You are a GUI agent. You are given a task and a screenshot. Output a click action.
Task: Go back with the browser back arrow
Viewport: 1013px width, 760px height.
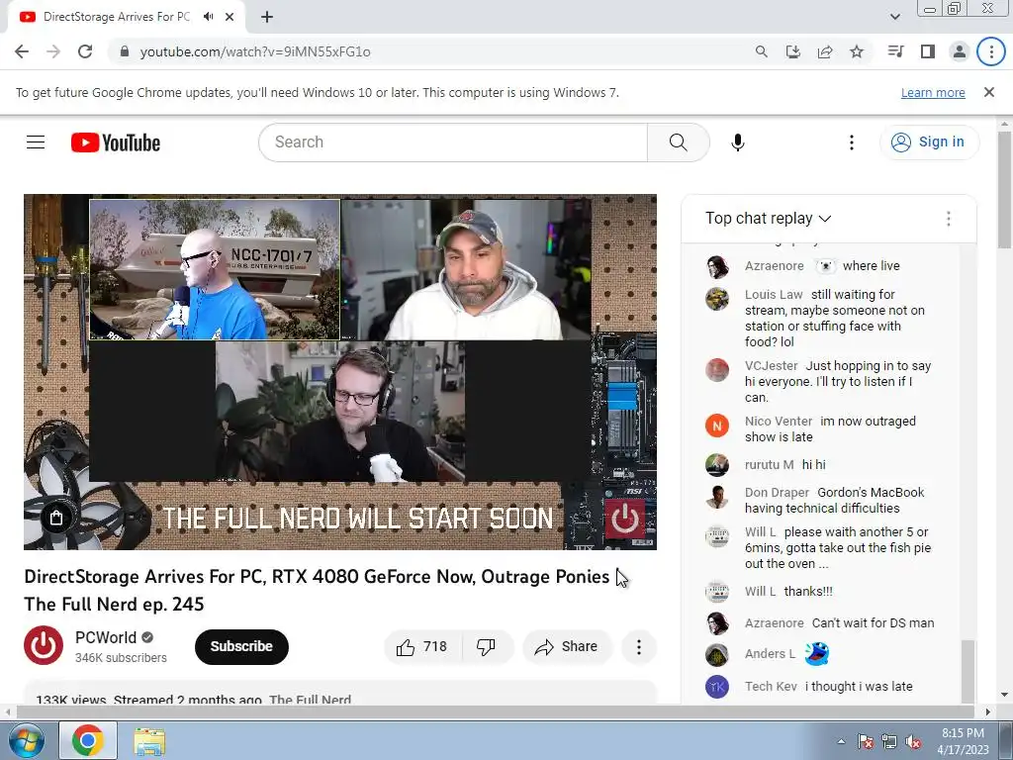(22, 51)
